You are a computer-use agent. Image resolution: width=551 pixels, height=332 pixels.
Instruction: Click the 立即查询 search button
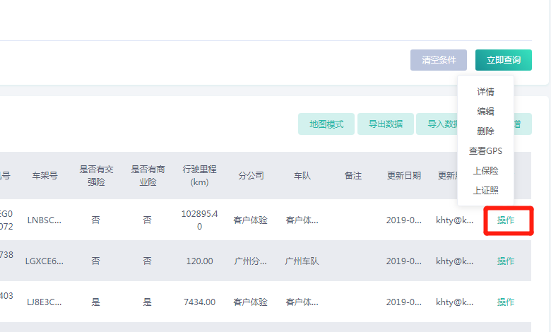pyautogui.click(x=503, y=60)
